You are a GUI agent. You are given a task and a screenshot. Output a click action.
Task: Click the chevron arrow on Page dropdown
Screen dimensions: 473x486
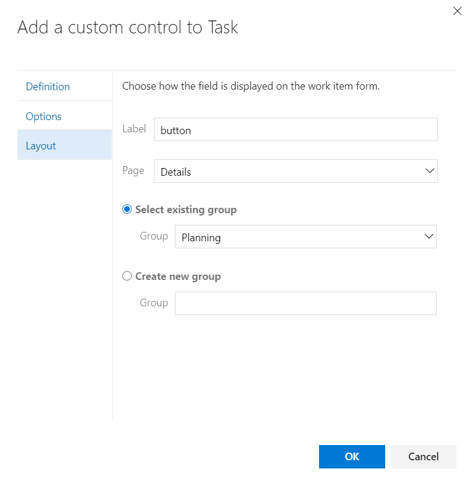(430, 172)
